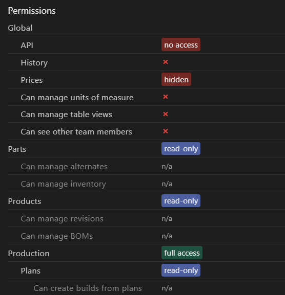Click the Products read-only badge

[x=181, y=201]
